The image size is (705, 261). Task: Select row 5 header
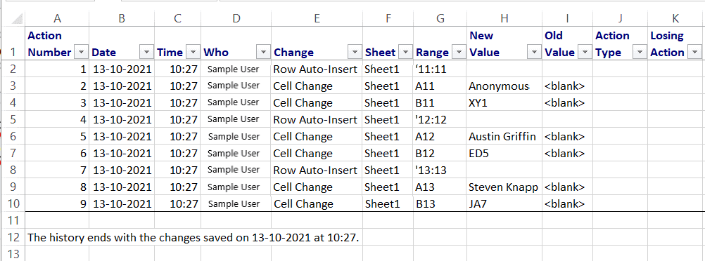click(x=13, y=119)
